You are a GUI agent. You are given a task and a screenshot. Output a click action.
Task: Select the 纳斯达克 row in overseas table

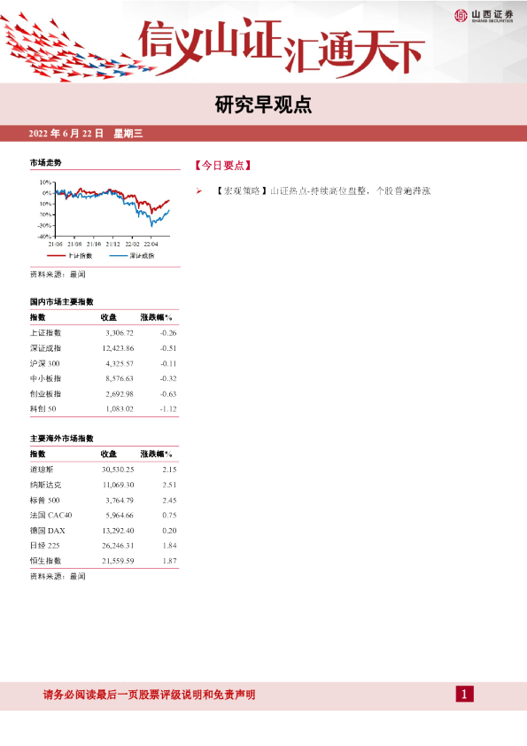tap(104, 485)
